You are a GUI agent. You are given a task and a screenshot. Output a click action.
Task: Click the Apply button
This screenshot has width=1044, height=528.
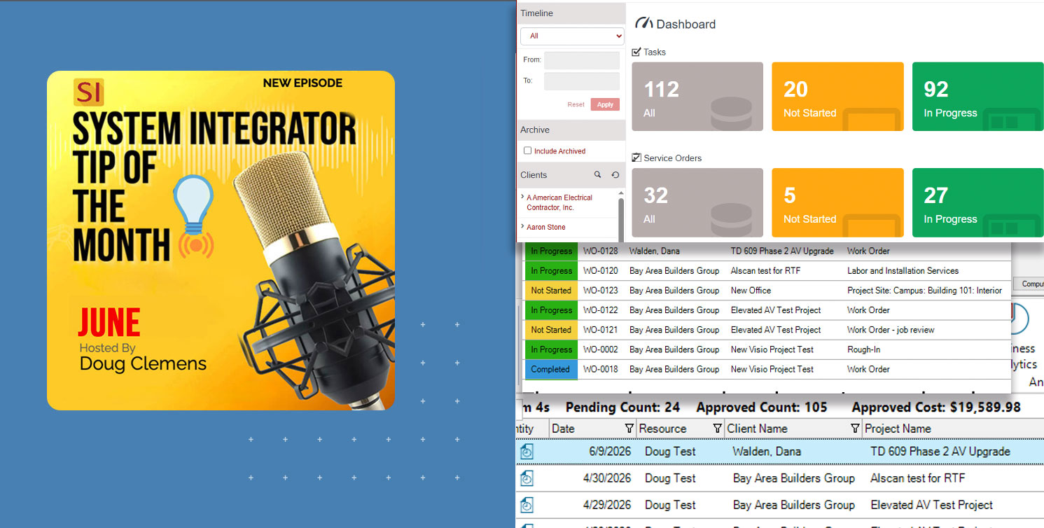(x=605, y=104)
